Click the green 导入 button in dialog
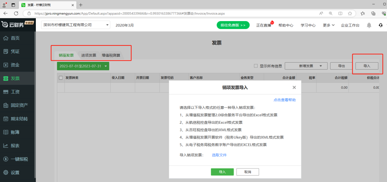The height and width of the screenshot is (182, 387). (x=222, y=172)
